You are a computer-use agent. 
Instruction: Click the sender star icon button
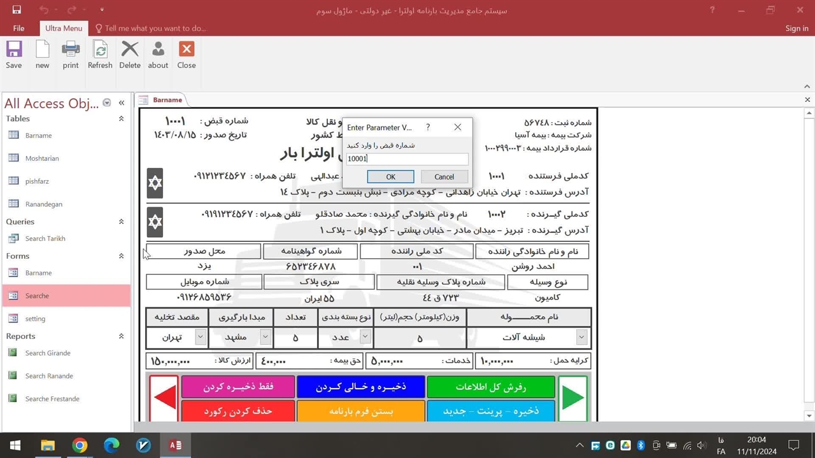pyautogui.click(x=155, y=183)
